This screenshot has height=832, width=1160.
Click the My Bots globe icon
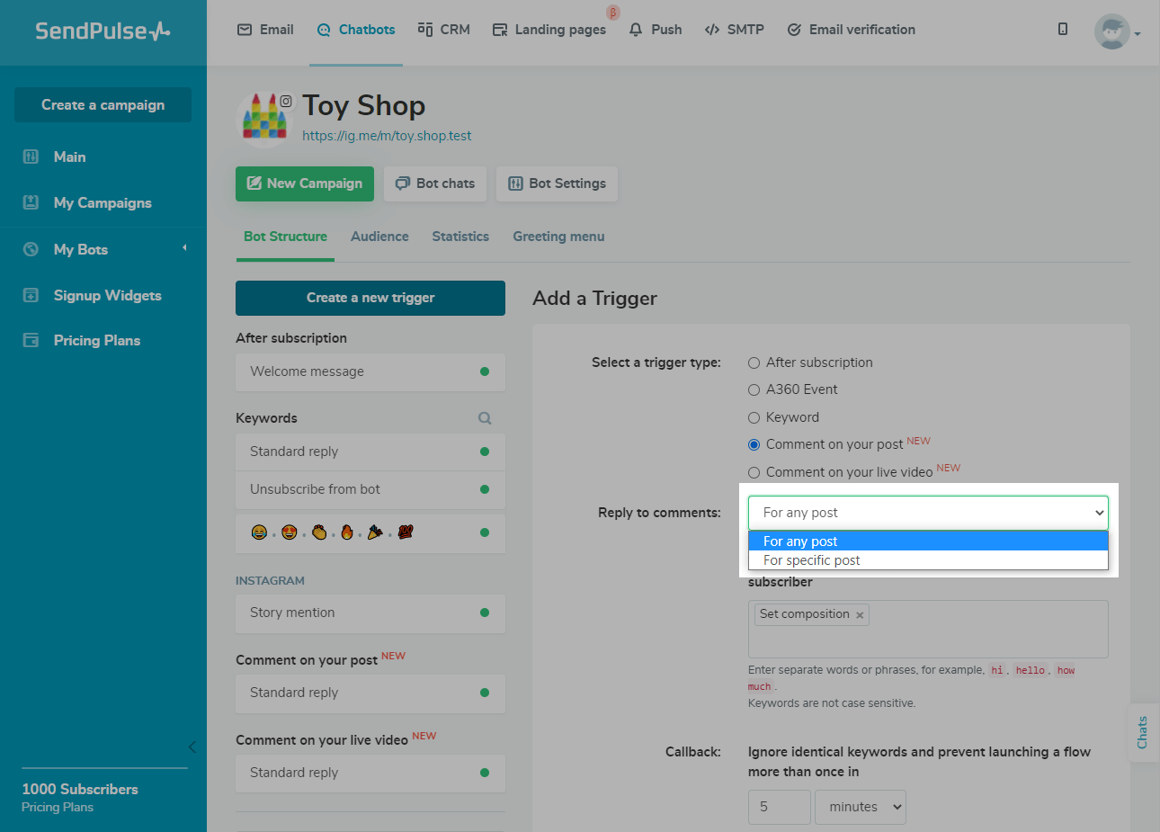tap(31, 249)
